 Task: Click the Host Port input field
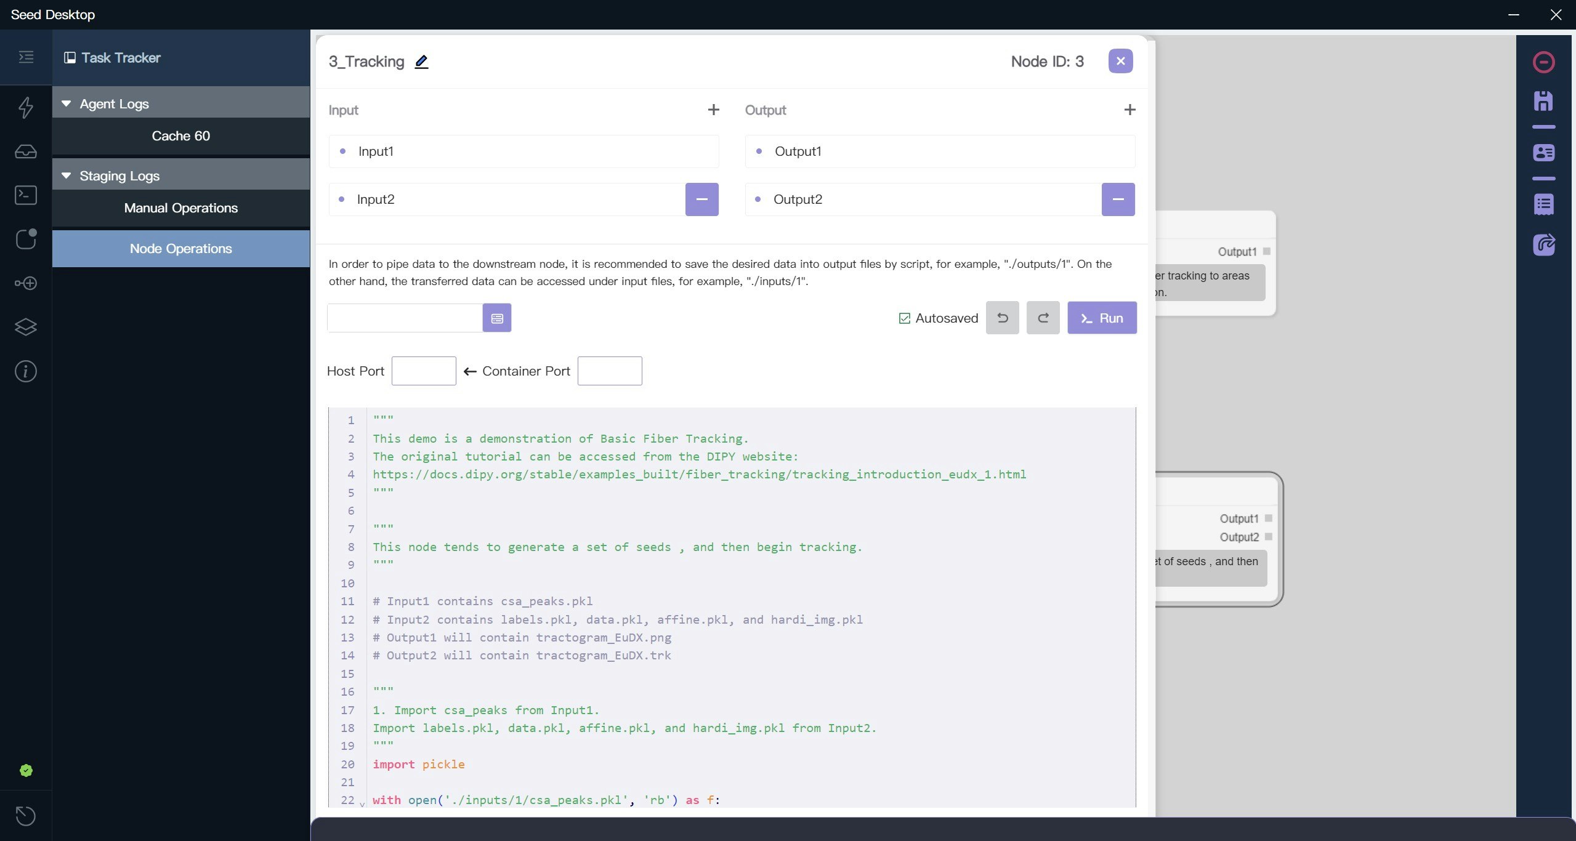coord(424,371)
